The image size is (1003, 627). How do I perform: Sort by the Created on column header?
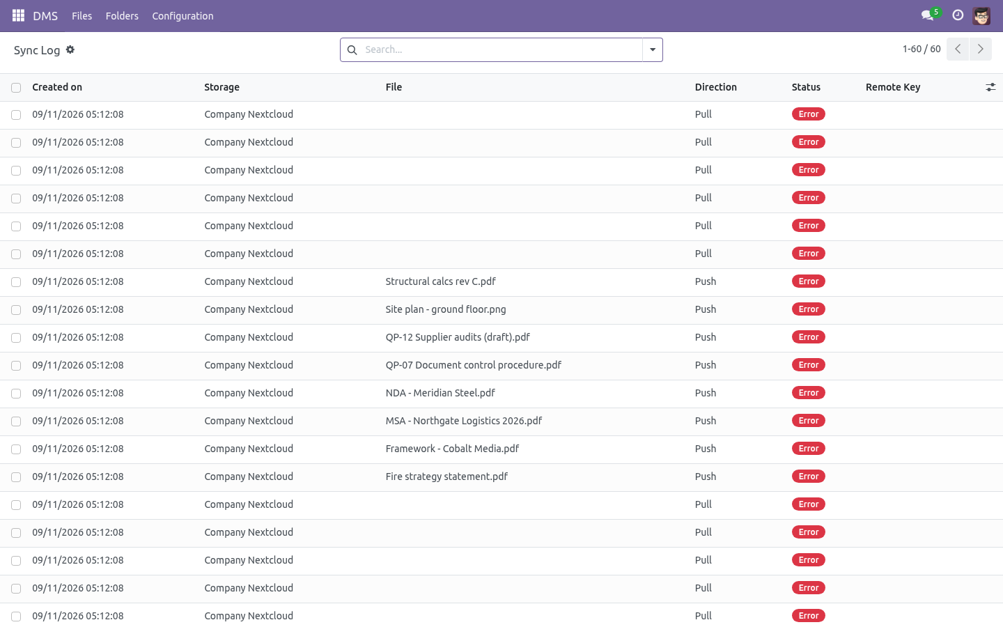click(57, 87)
